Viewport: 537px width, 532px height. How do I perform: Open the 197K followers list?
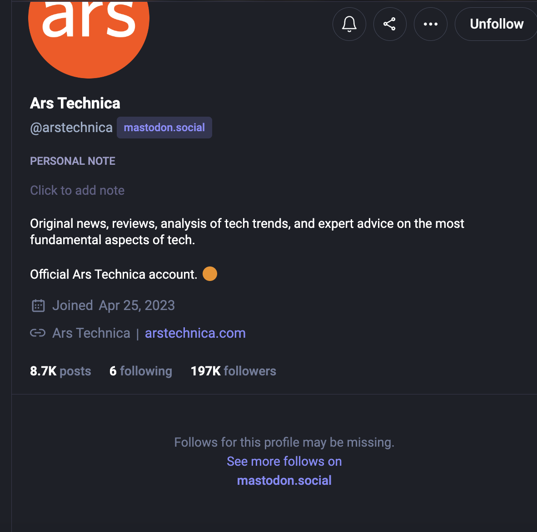[x=233, y=371]
